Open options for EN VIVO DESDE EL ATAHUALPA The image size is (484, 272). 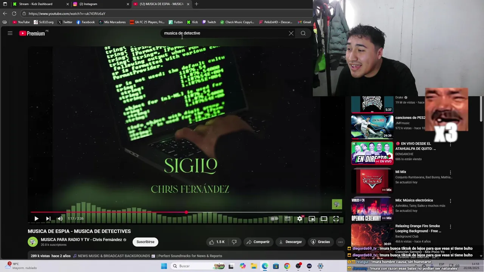pyautogui.click(x=450, y=144)
